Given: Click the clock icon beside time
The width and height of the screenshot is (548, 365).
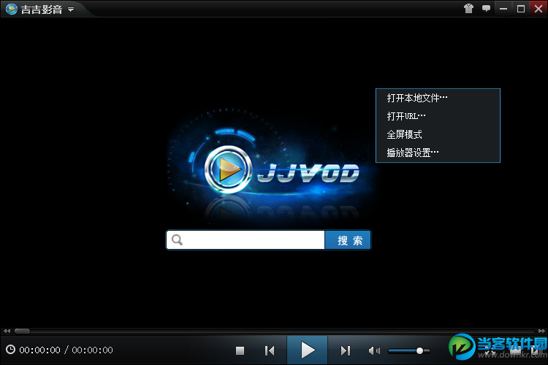Looking at the screenshot, I should [10, 349].
